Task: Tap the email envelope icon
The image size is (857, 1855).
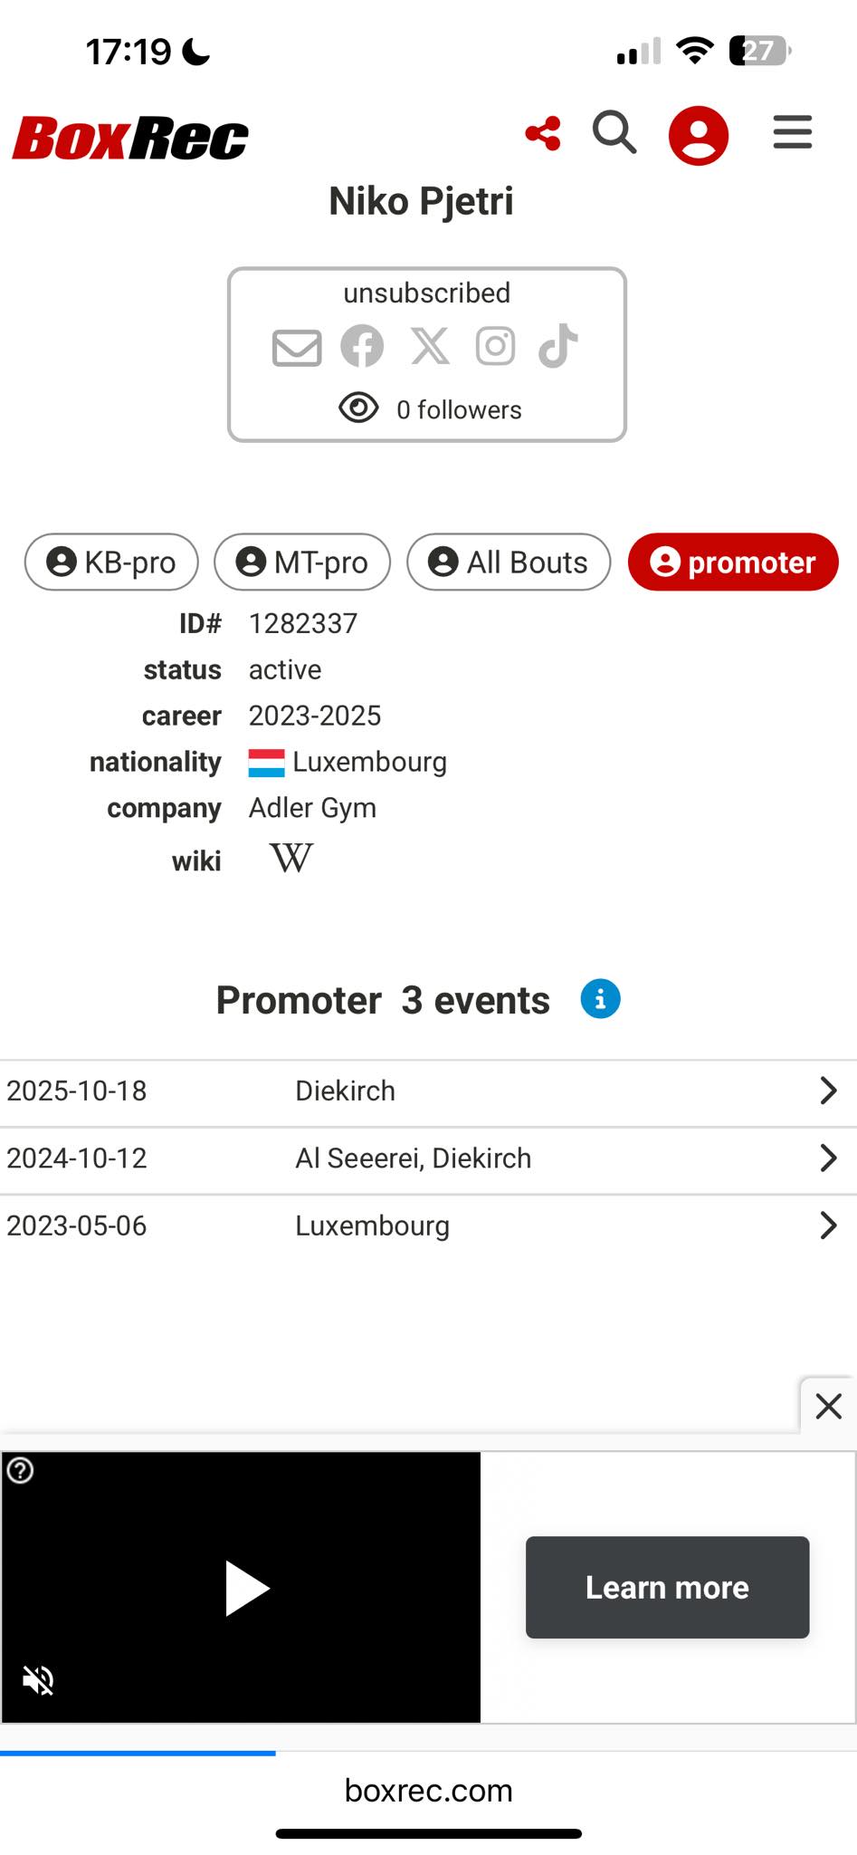Action: 297,347
